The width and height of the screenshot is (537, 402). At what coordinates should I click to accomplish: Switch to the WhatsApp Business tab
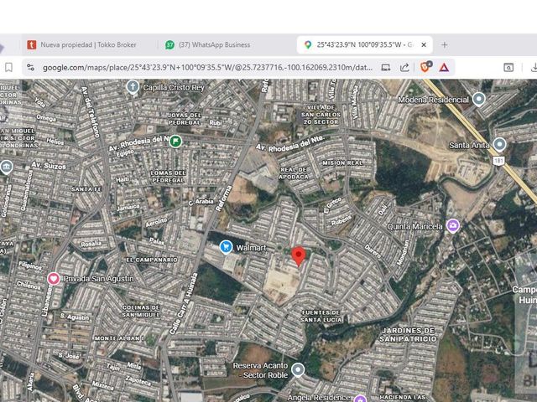click(x=208, y=44)
